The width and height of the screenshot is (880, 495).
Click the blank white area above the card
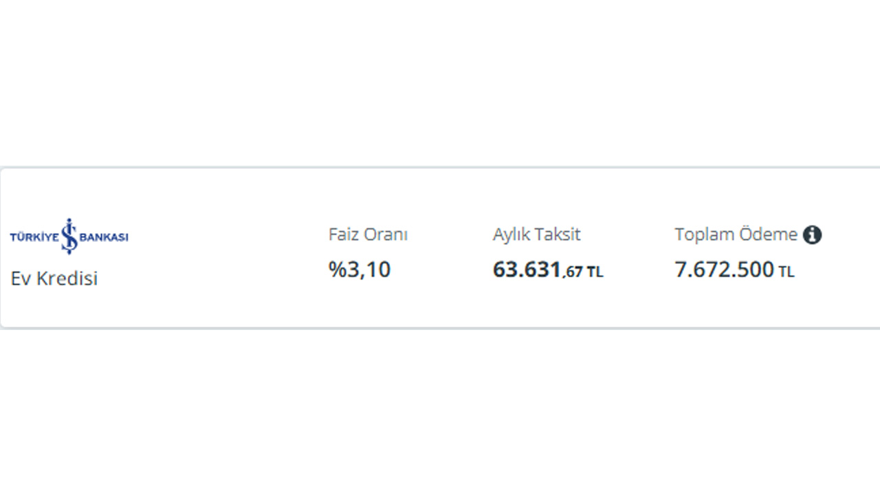(x=440, y=82)
